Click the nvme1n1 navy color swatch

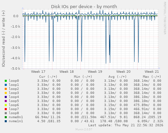coord(6,121)
